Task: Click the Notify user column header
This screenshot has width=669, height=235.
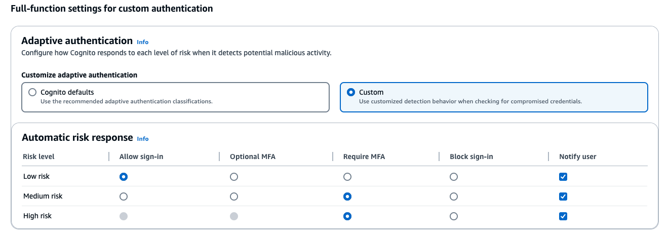Action: (x=578, y=157)
